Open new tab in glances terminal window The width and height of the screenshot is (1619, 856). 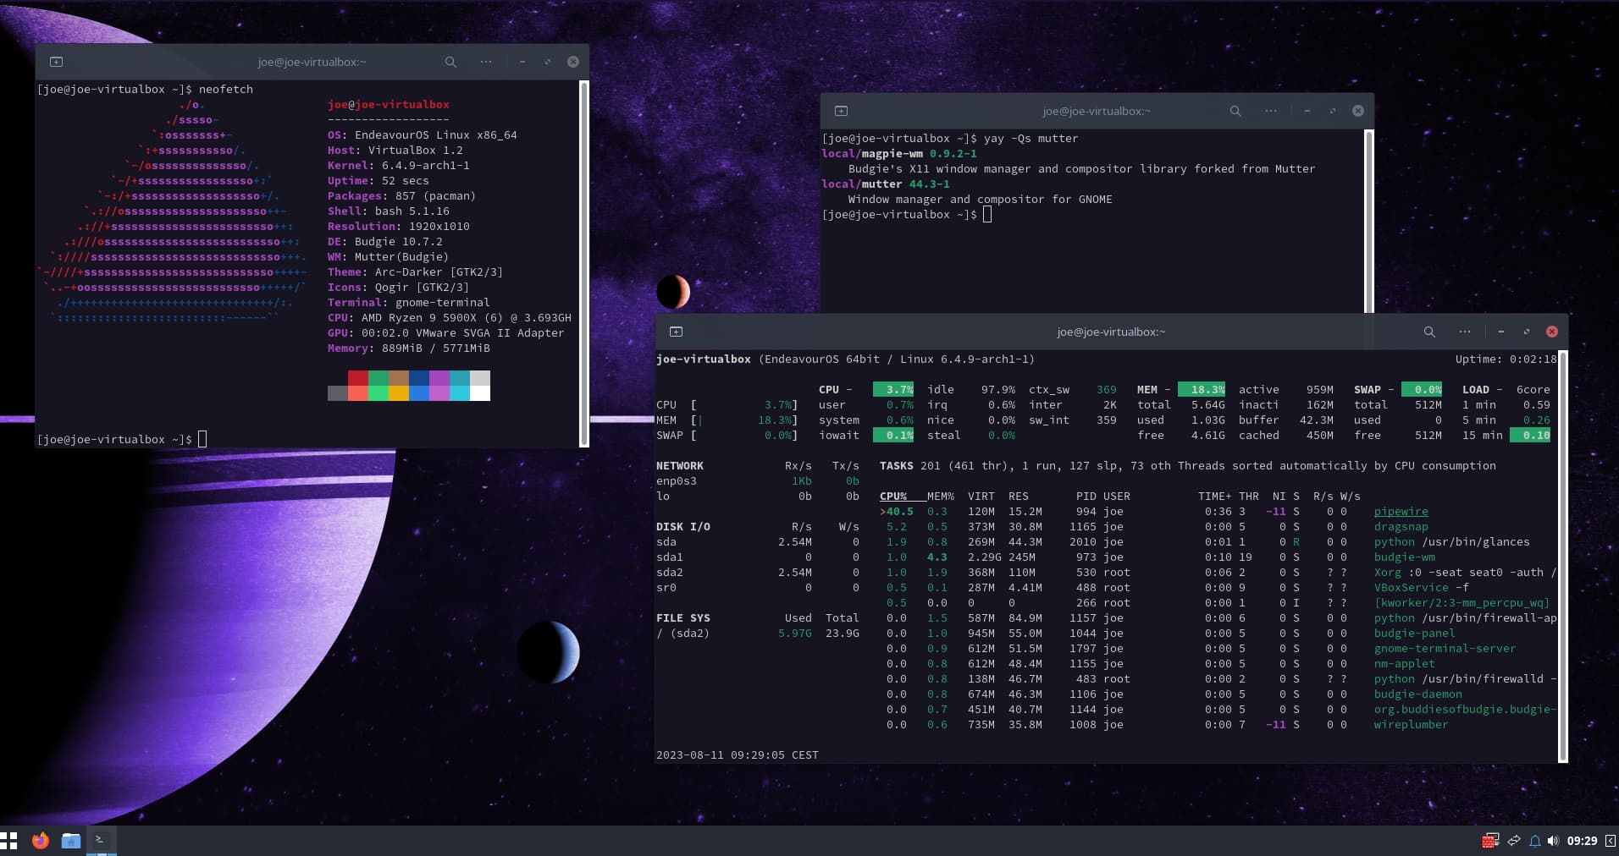pyautogui.click(x=676, y=332)
